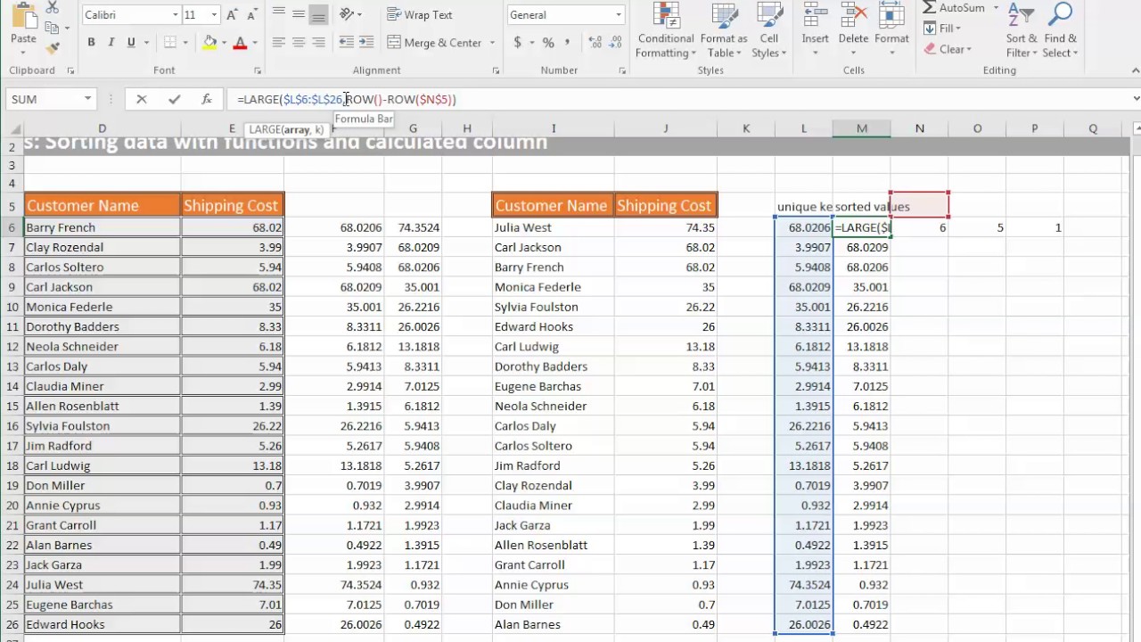Confirm formula with checkmark Enter
This screenshot has height=642, width=1141.
[x=174, y=99]
